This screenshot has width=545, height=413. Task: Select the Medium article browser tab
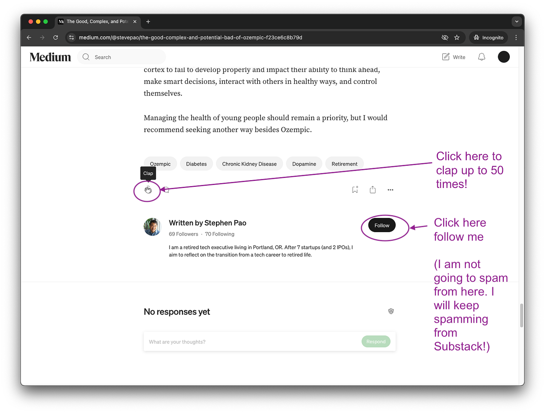[98, 22]
